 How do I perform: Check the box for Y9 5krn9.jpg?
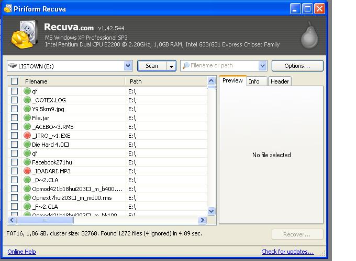tap(14, 109)
